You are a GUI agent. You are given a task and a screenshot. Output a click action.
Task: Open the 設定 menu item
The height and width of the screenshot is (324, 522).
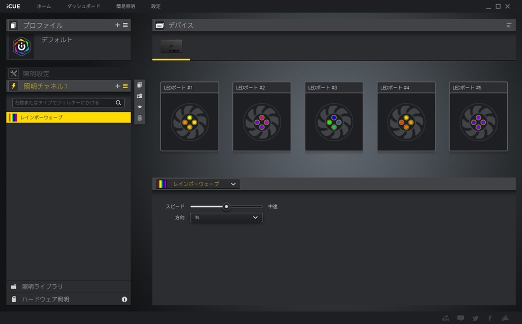pos(156,6)
